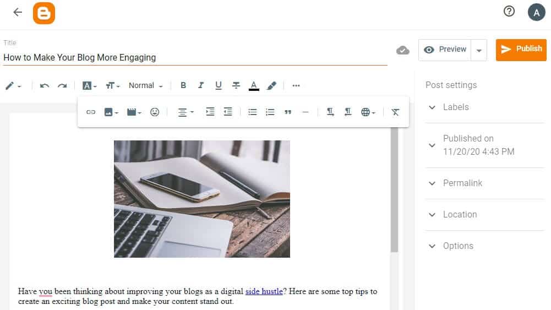Open the Blogger logo home
Image resolution: width=551 pixels, height=310 pixels.
(44, 13)
